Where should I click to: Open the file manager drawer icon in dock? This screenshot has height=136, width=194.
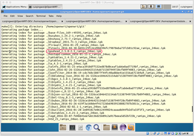tap(80, 128)
